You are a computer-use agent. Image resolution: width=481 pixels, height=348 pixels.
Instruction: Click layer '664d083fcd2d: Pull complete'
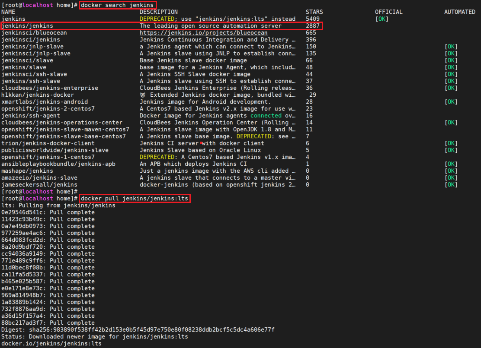(48, 240)
